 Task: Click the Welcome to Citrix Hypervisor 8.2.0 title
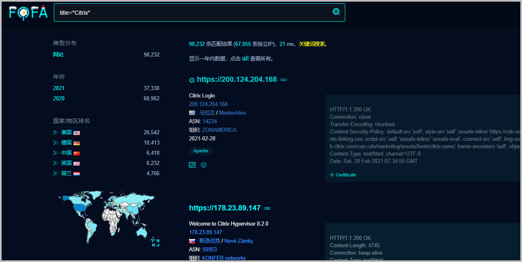click(x=229, y=224)
